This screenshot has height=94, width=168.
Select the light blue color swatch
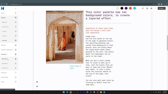click(x=135, y=8)
